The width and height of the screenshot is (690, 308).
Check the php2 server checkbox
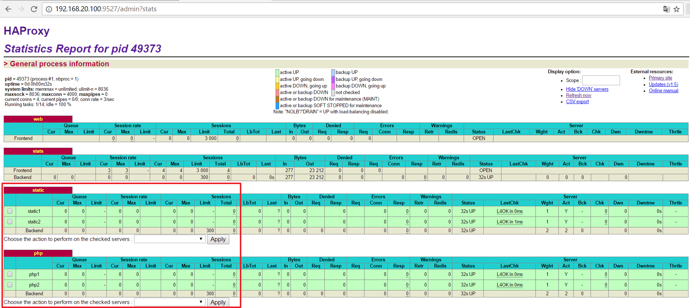(10, 285)
